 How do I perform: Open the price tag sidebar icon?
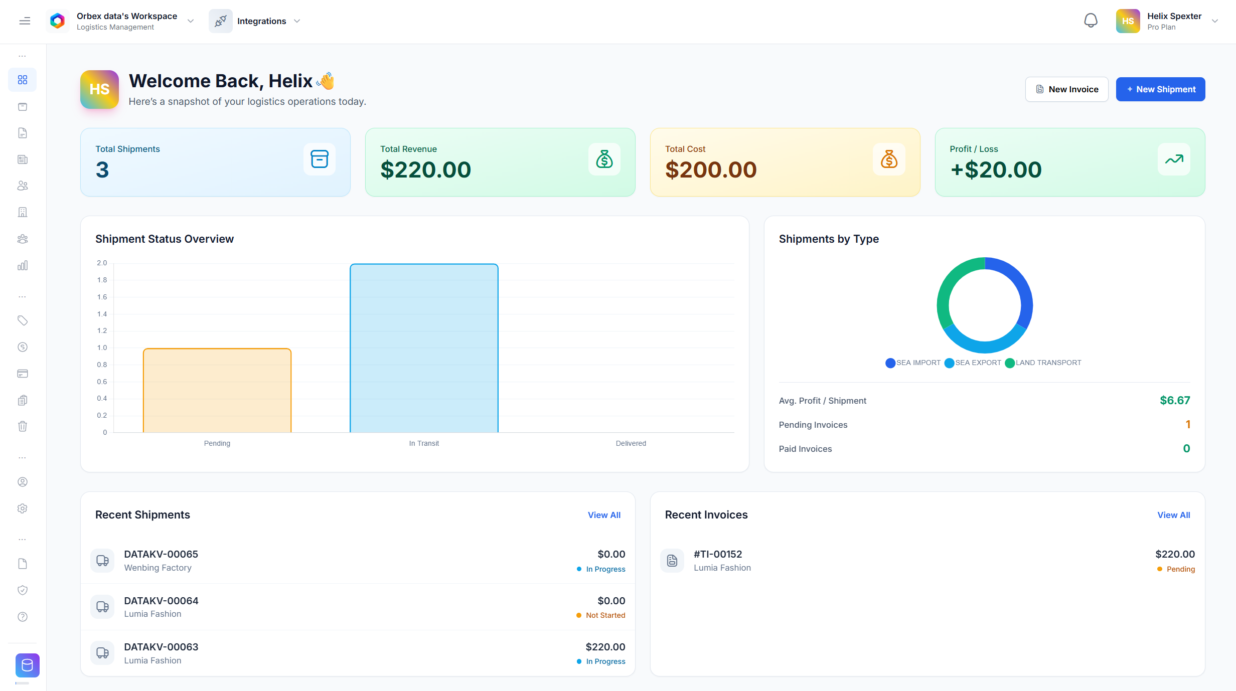point(23,320)
